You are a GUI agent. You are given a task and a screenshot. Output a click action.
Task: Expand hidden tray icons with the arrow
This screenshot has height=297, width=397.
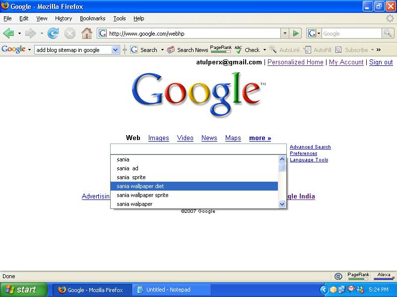[324, 290]
